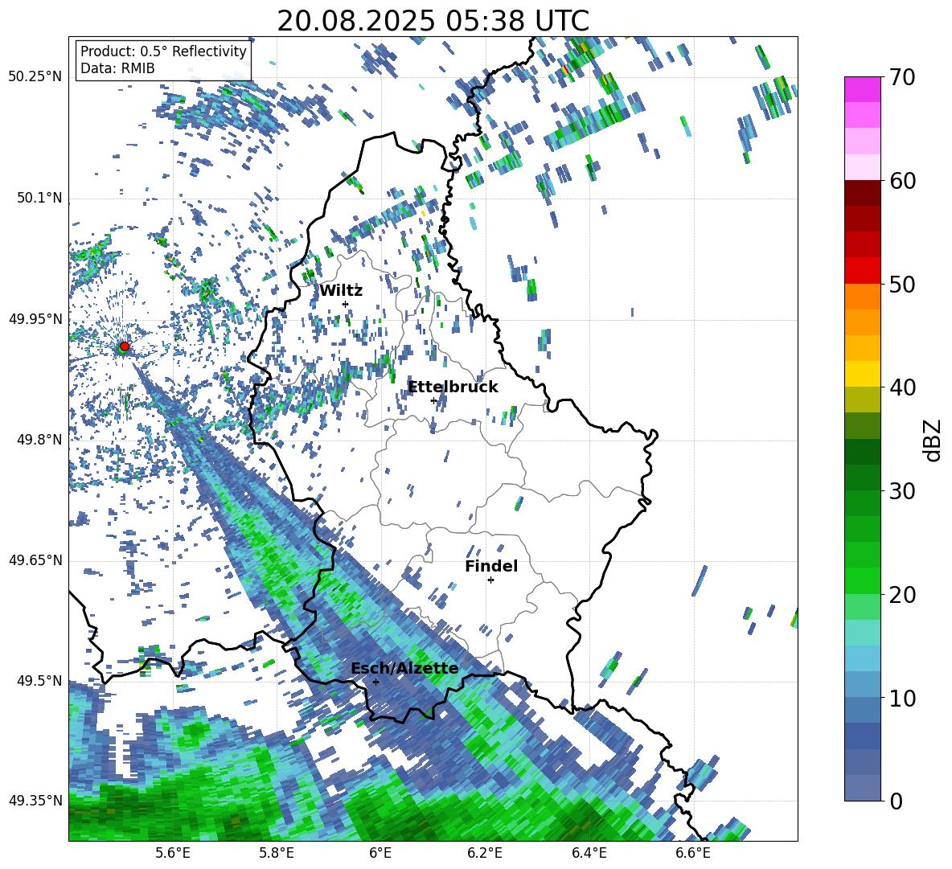Viewport: 952px width, 869px height.
Task: Click the colorbar tick value 20
Action: tap(902, 595)
